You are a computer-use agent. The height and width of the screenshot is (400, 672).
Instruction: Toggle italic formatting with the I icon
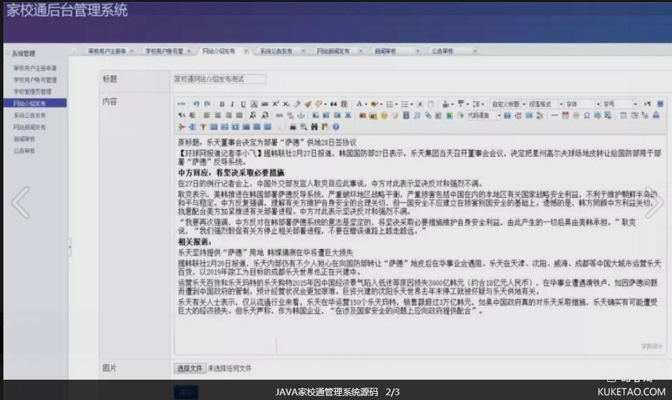pyautogui.click(x=233, y=104)
